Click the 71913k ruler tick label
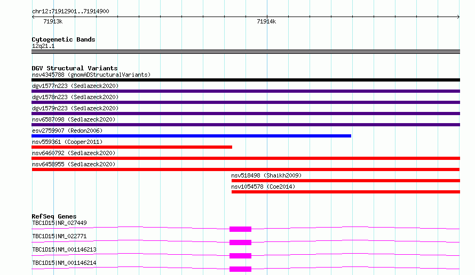This screenshot has height=275, width=475. tap(53, 21)
